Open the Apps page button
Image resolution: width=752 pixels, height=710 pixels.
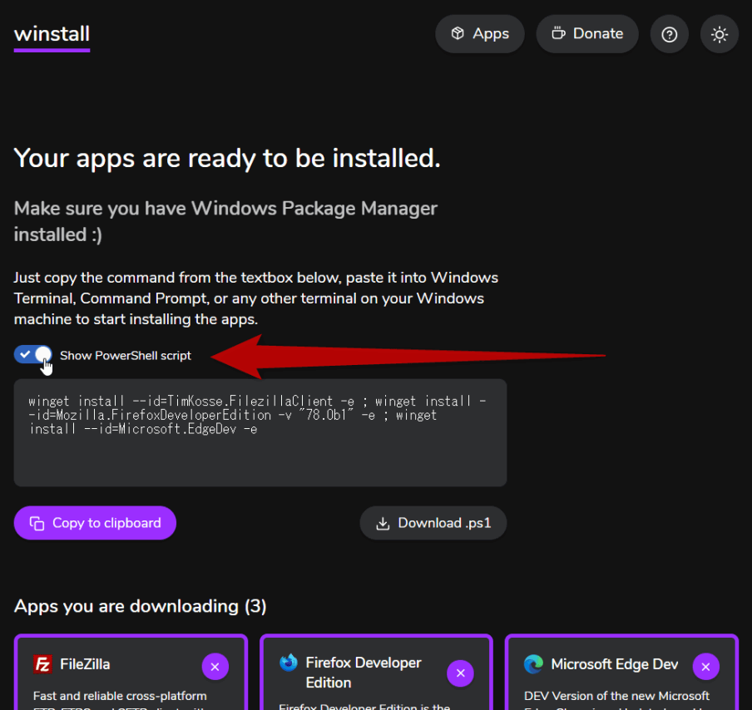click(480, 33)
